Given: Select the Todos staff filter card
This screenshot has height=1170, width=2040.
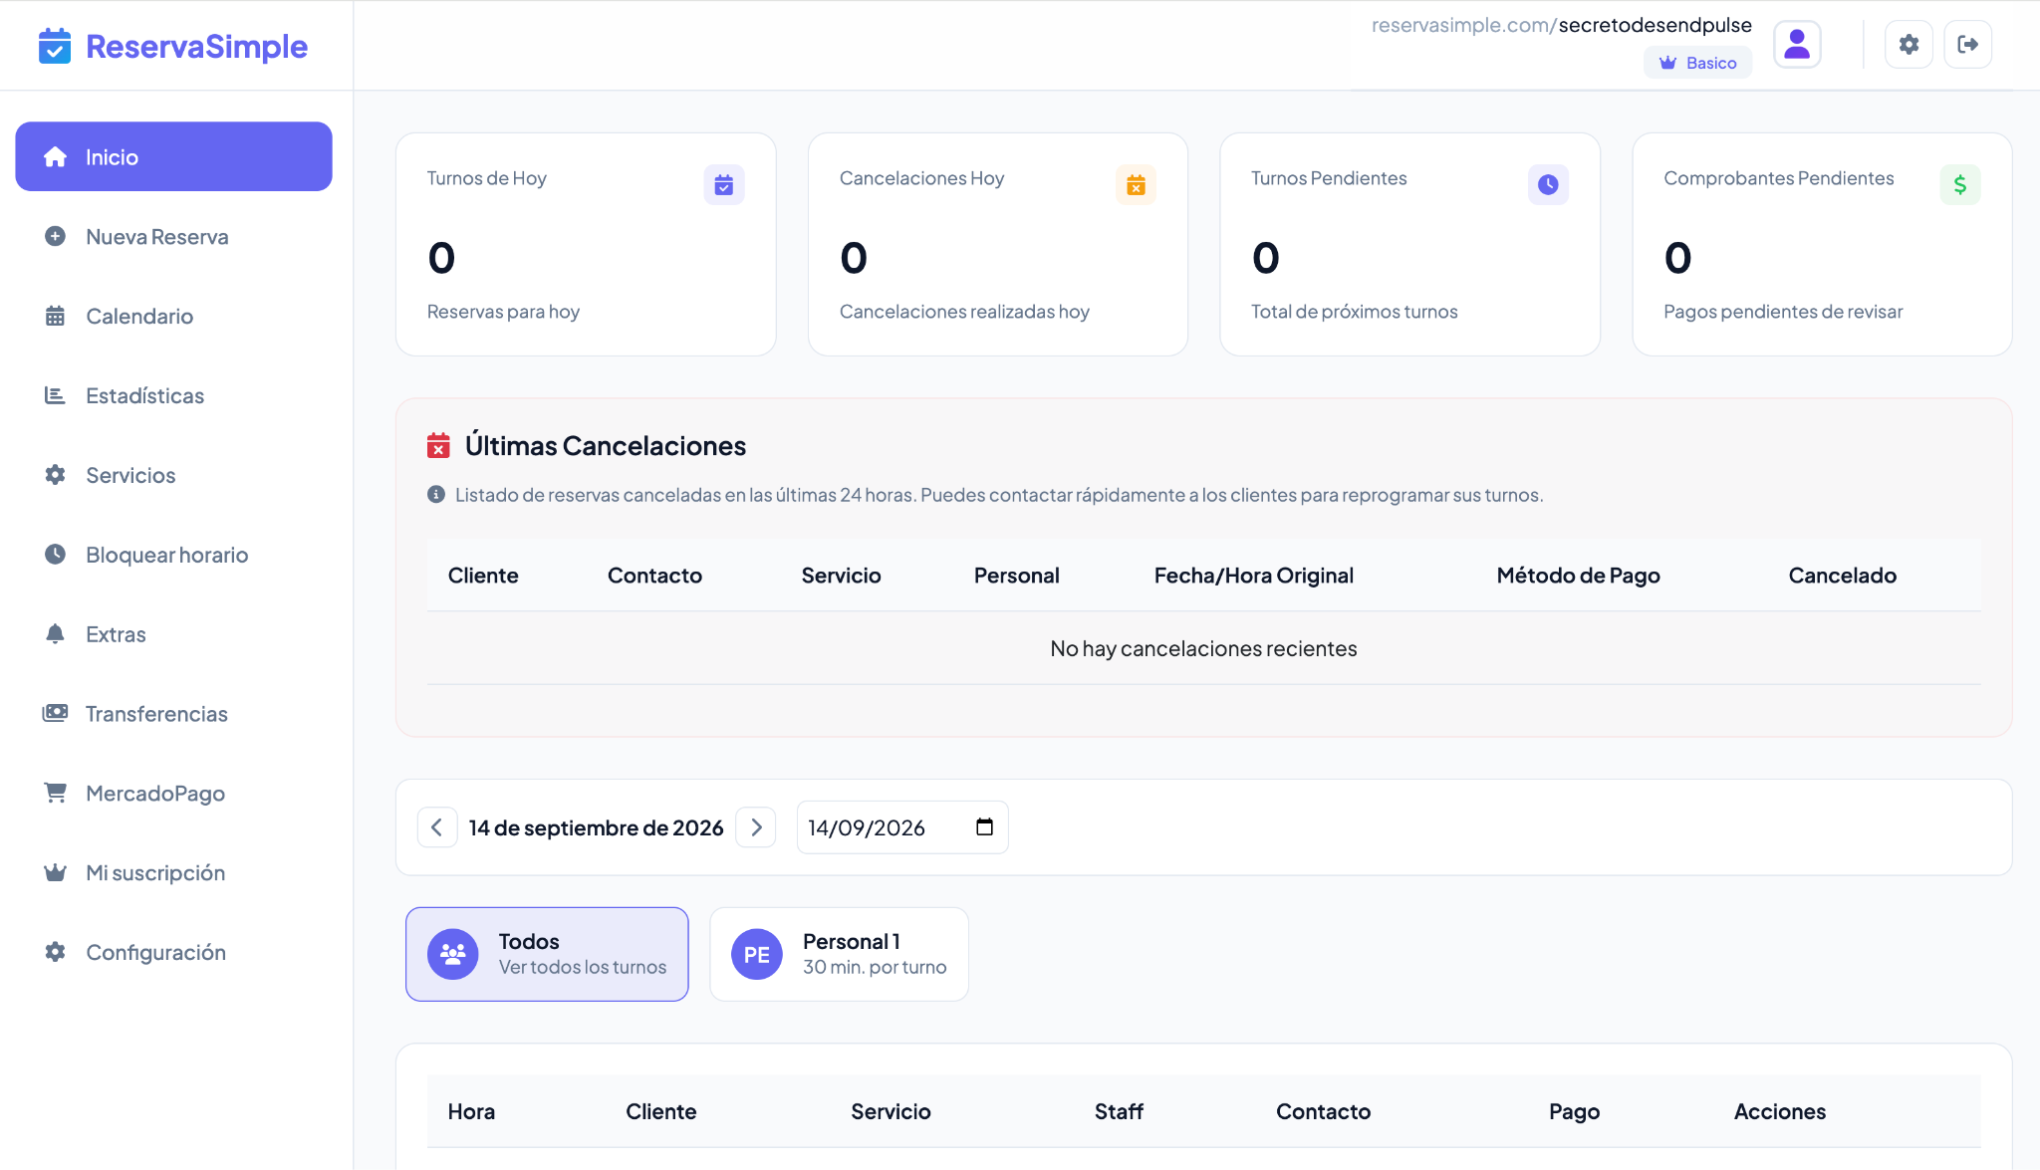Looking at the screenshot, I should (x=547, y=954).
